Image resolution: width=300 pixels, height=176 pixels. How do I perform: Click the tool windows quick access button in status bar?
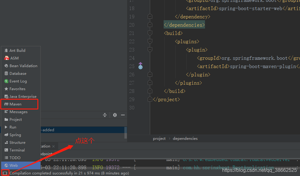coord(5,173)
